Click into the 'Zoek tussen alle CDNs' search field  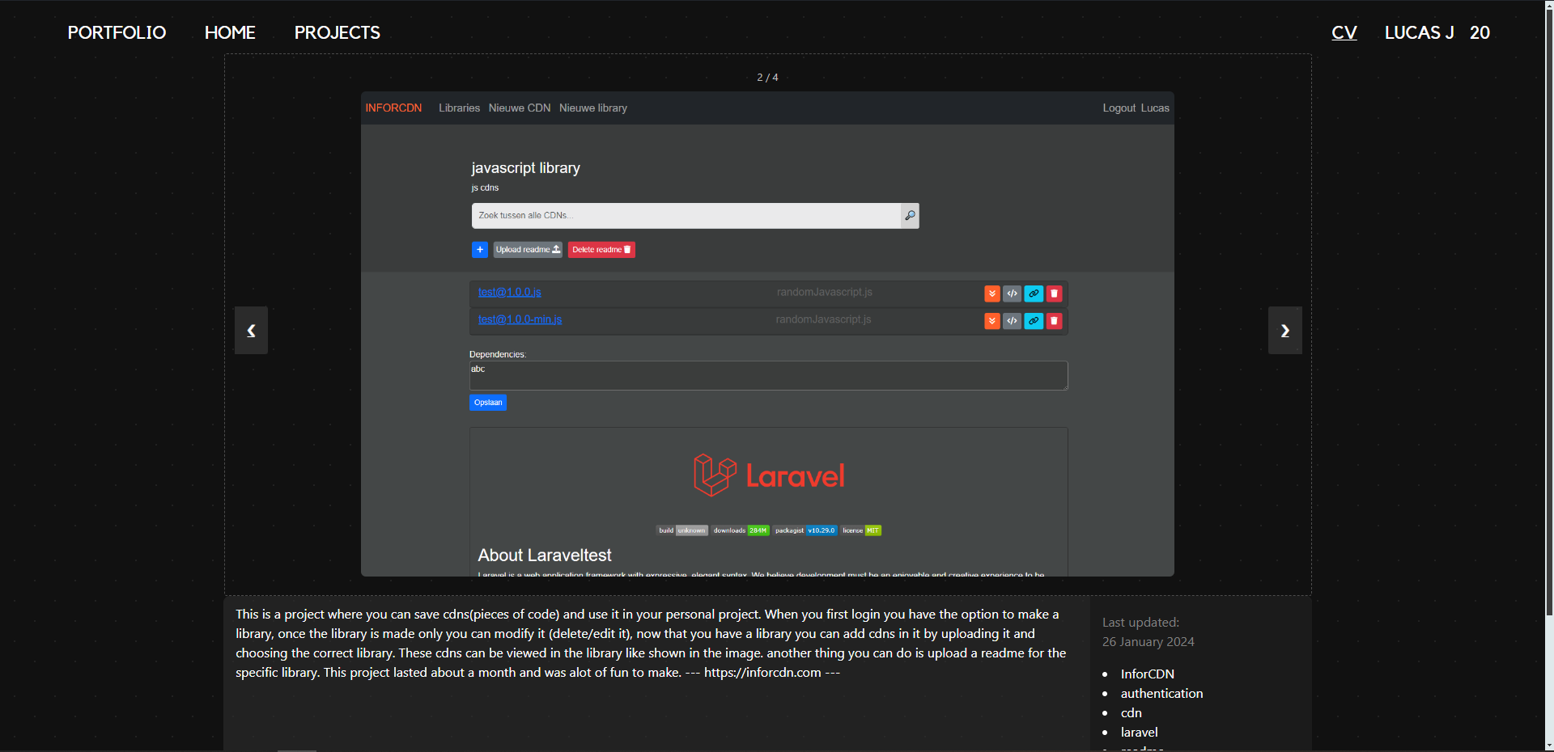point(686,216)
